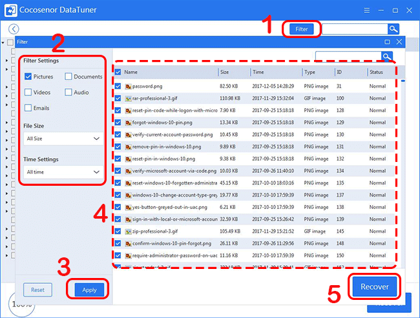Click the password.png file icon
Image resolution: width=420 pixels, height=318 pixels.
(128, 86)
